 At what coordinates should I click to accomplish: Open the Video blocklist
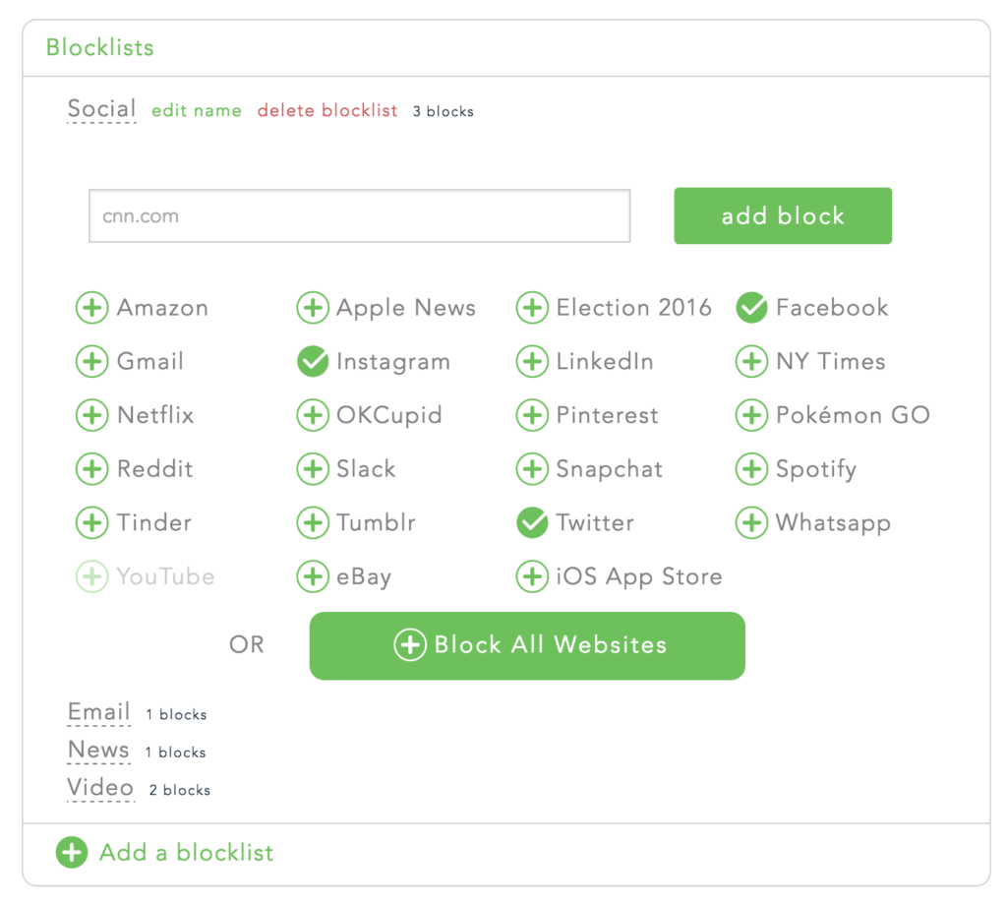100,788
